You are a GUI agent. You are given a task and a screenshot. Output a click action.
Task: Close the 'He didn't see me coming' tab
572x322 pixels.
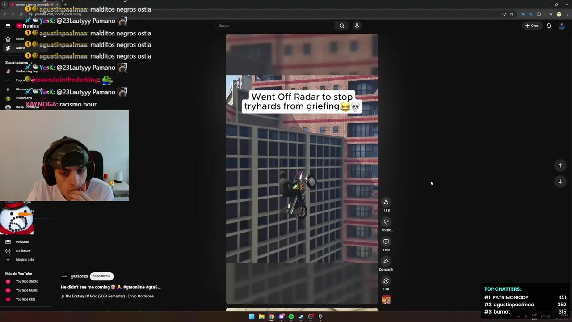click(57, 4)
